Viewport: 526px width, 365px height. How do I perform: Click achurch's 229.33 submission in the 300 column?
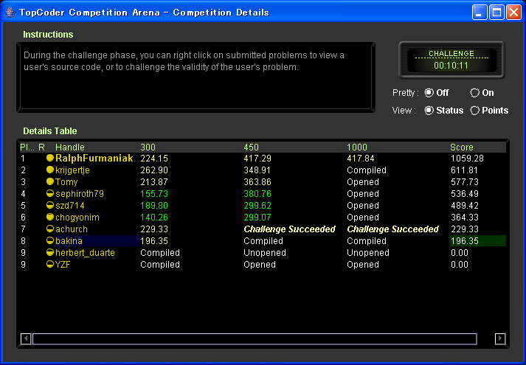pos(154,229)
